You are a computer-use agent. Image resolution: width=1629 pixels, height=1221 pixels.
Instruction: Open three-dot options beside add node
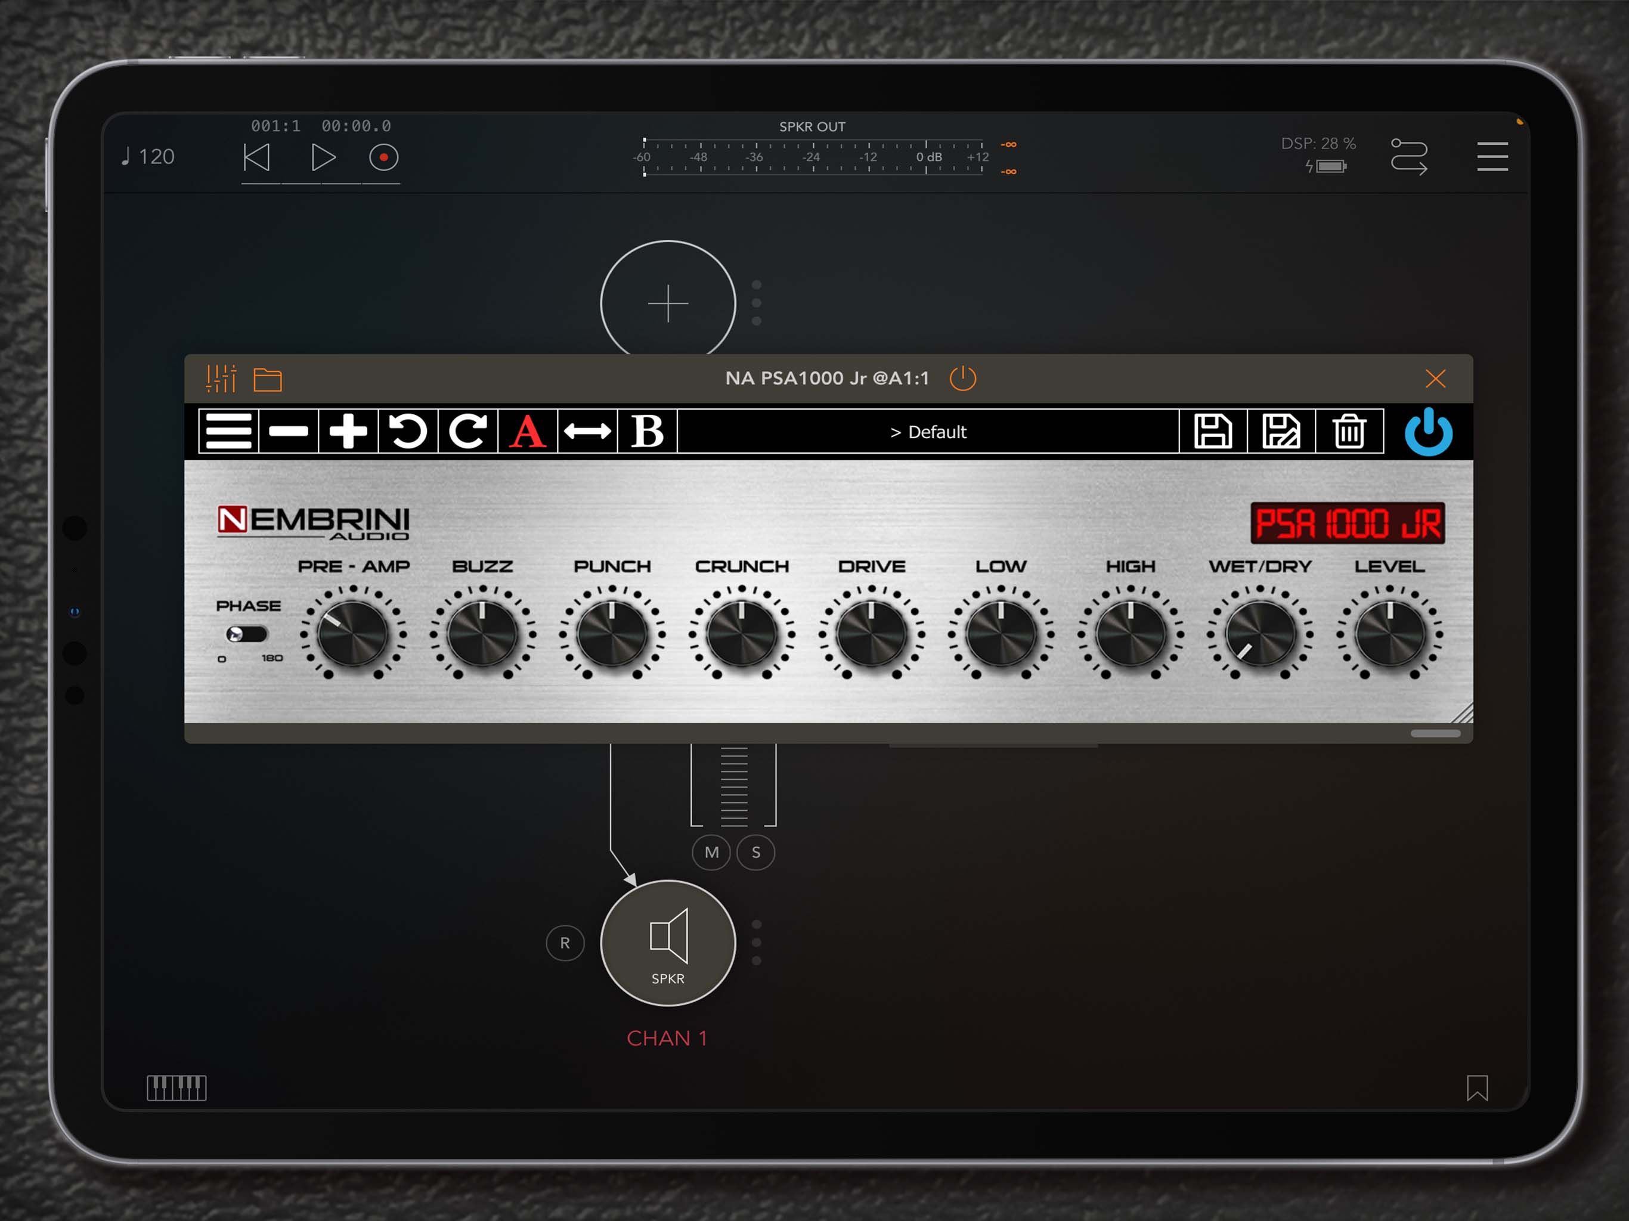tap(756, 303)
